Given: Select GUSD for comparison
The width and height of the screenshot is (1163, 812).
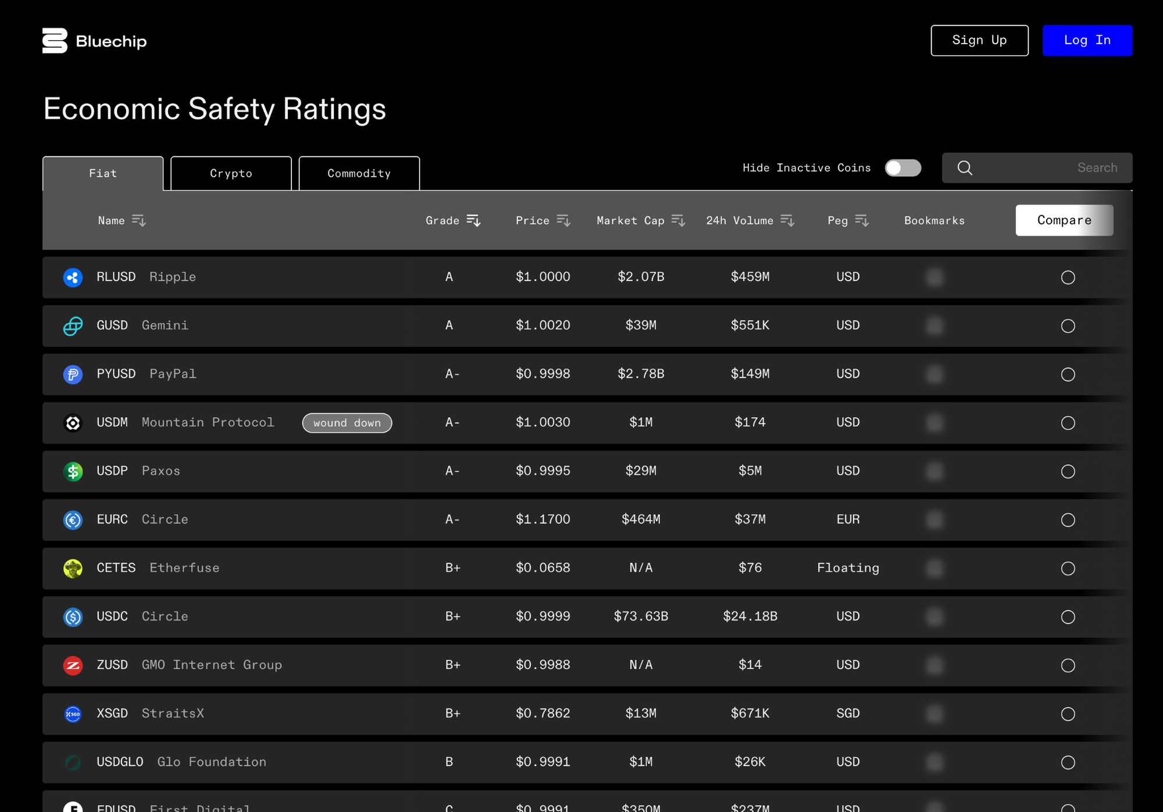Looking at the screenshot, I should coord(1068,326).
